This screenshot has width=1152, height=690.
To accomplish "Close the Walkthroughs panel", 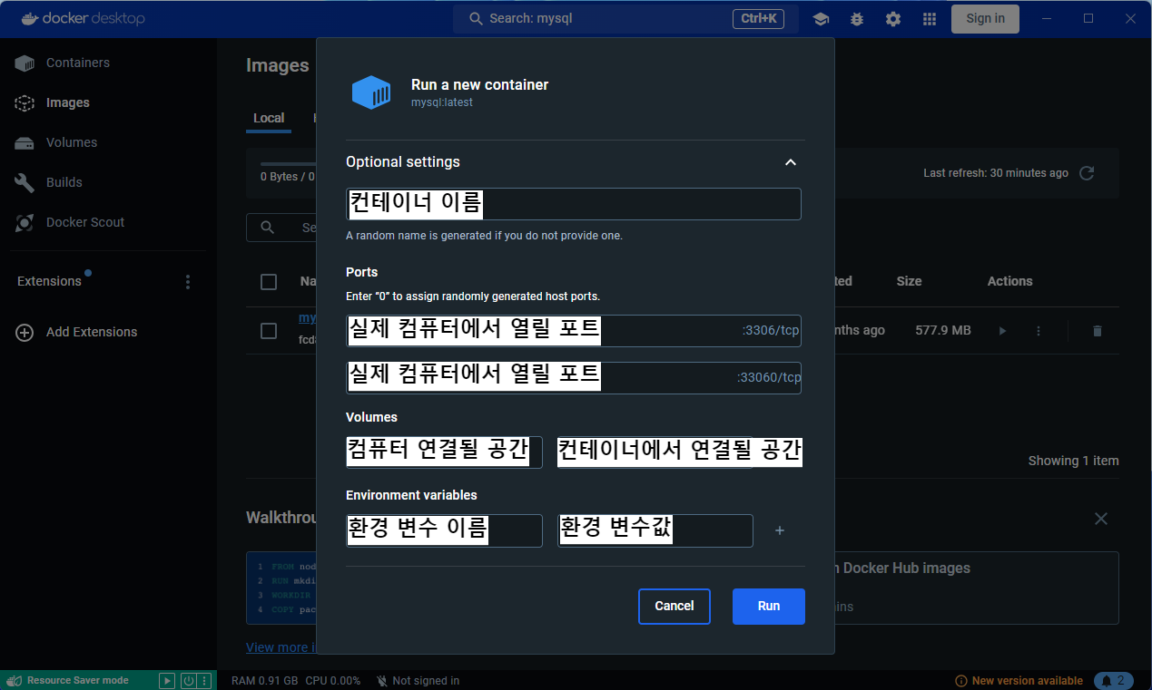I will [1101, 519].
